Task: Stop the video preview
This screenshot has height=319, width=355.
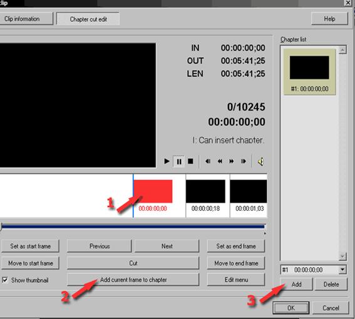Action: 190,161
